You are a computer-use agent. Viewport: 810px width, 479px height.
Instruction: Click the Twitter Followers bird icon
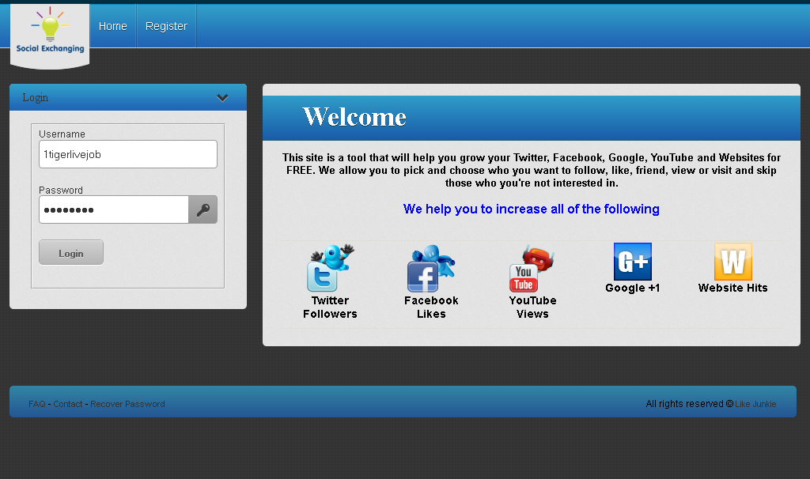[x=330, y=269]
